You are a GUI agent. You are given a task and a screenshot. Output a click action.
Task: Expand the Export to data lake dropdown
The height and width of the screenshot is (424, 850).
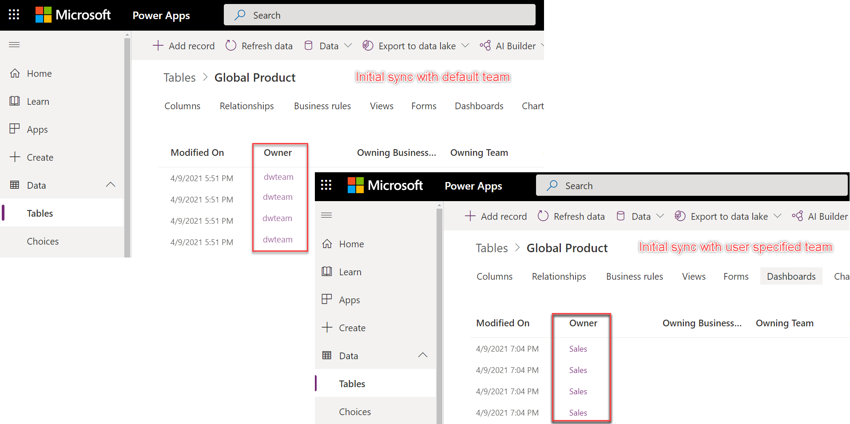465,45
